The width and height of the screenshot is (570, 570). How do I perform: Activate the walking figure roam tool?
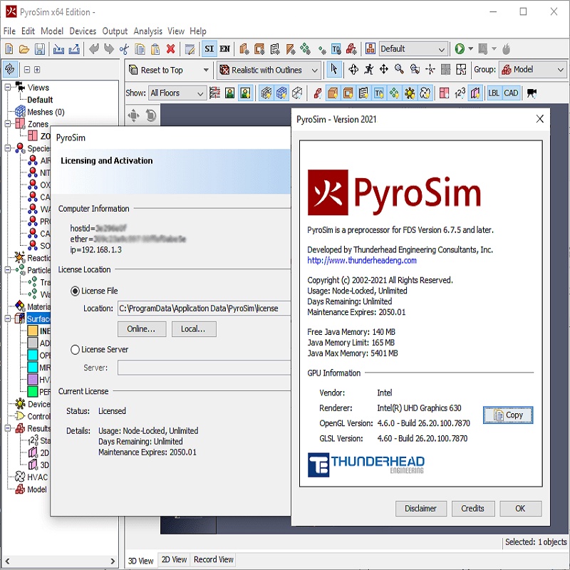tap(368, 70)
